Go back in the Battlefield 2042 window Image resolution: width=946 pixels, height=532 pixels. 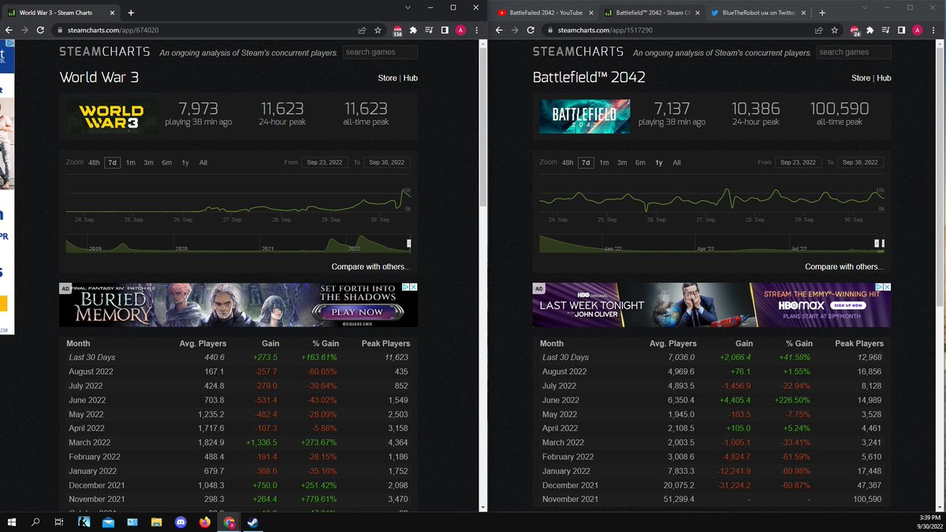pyautogui.click(x=501, y=30)
